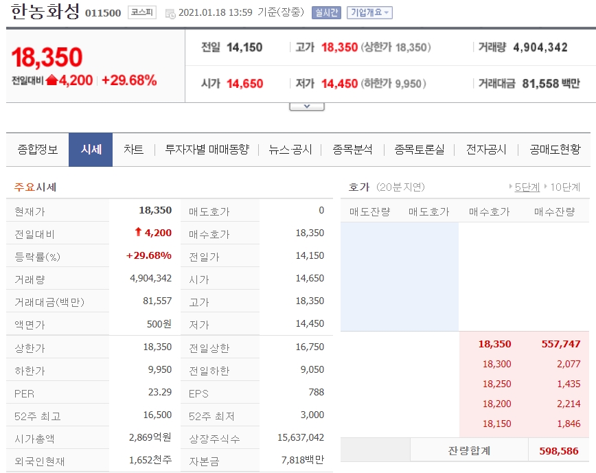Click the PER value 23.29
596x473 pixels.
pos(160,392)
